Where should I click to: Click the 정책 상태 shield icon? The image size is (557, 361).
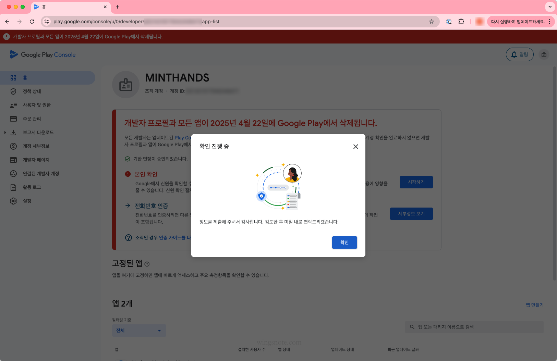pos(13,91)
